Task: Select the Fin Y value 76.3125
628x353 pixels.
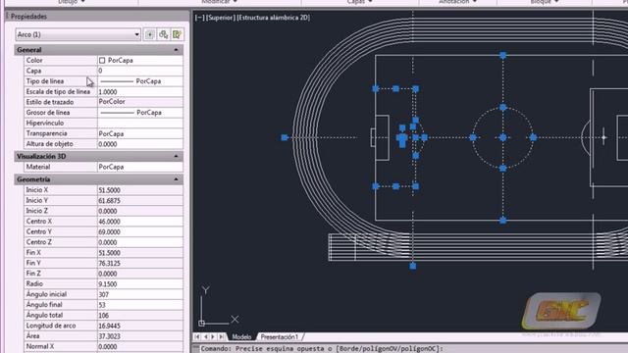Action: [139, 263]
